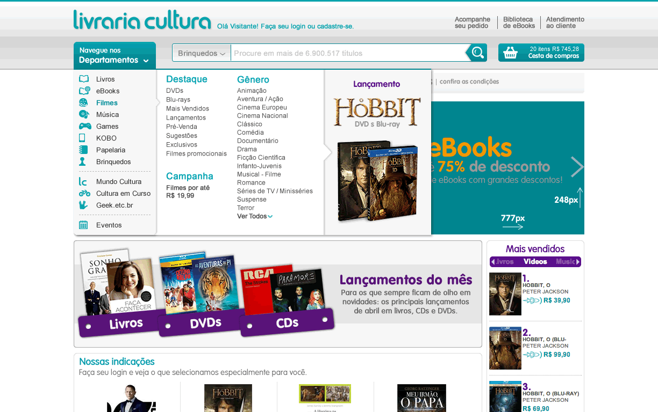Image resolution: width=658 pixels, height=412 pixels.
Task: Switch to the Vídeos best-sellers tab
Action: pos(535,262)
